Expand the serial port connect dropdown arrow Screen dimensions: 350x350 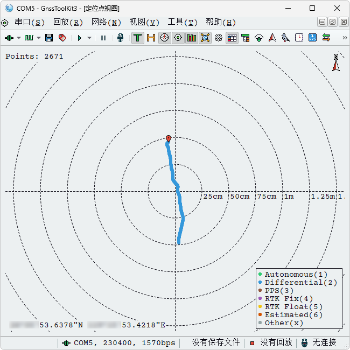19,38
